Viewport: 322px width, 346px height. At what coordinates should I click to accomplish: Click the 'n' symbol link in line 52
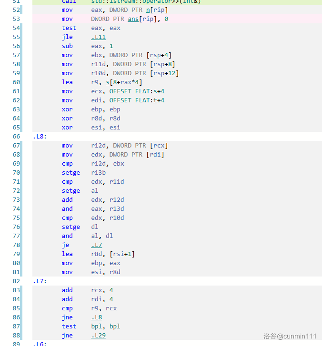(x=148, y=10)
